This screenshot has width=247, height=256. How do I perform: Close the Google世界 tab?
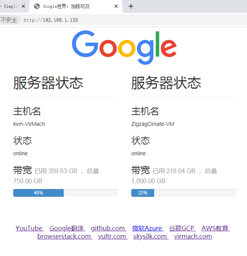[116, 6]
